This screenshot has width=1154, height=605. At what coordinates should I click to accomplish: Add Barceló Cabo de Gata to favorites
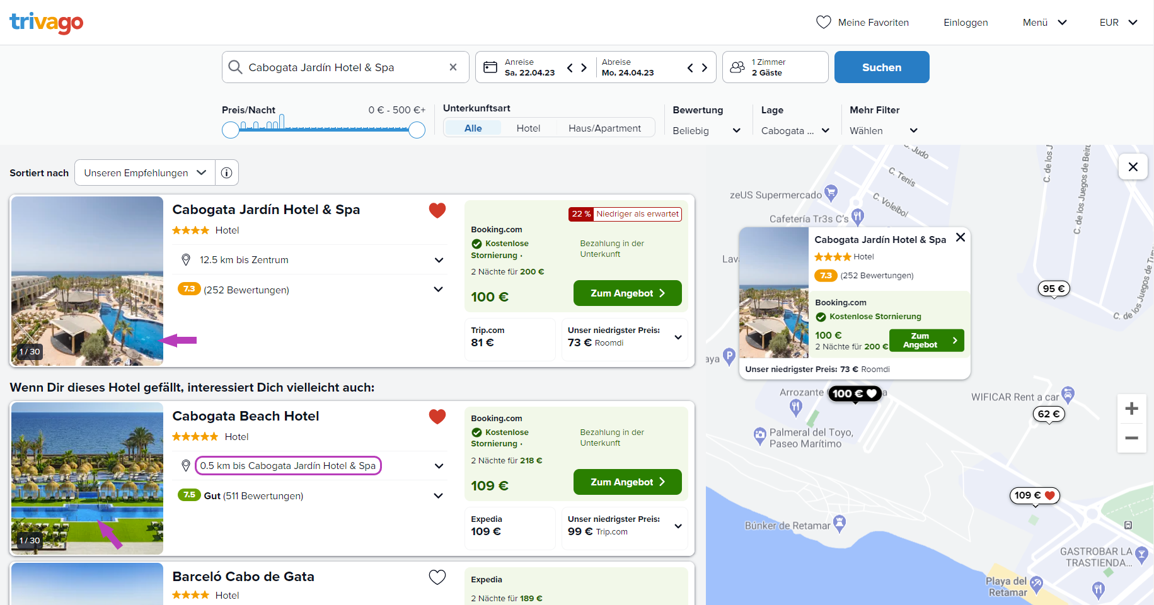tap(437, 577)
